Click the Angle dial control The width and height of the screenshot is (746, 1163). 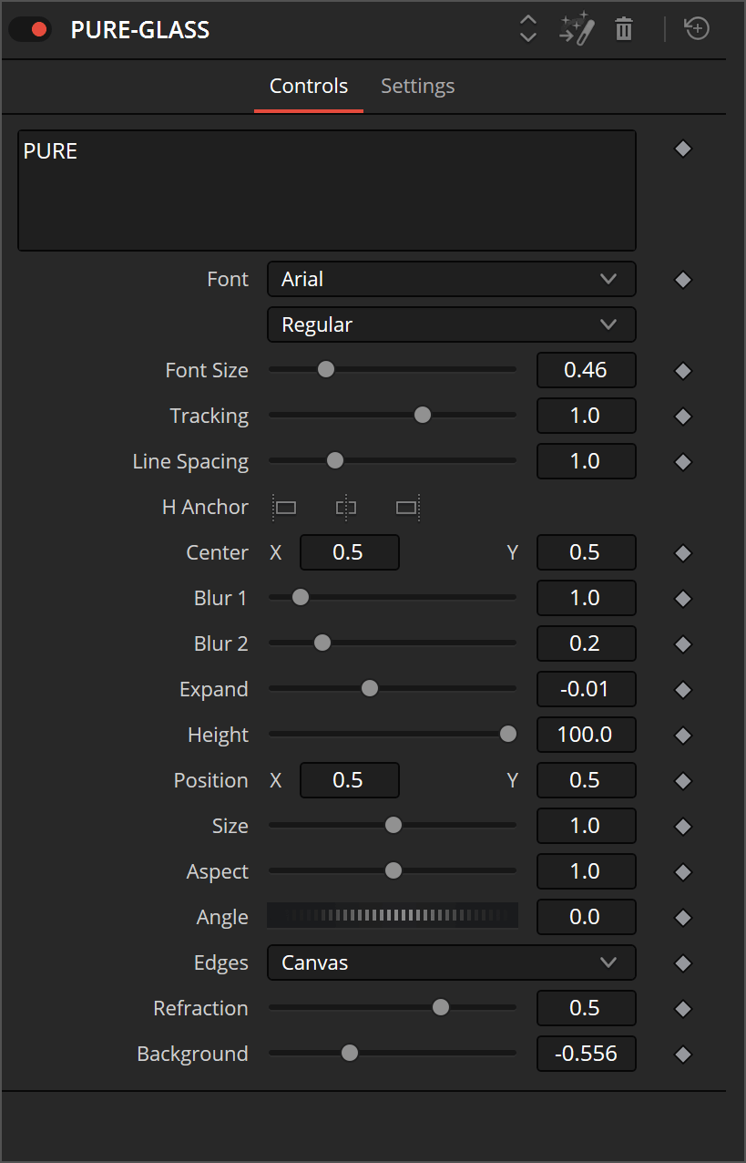392,916
